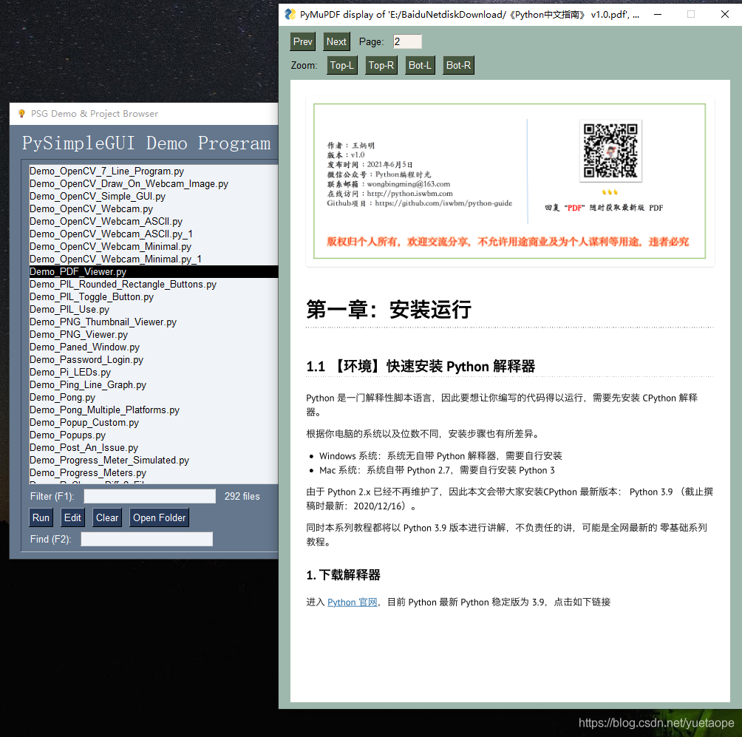The width and height of the screenshot is (742, 737).
Task: Run the selected demo program
Action: pos(41,518)
